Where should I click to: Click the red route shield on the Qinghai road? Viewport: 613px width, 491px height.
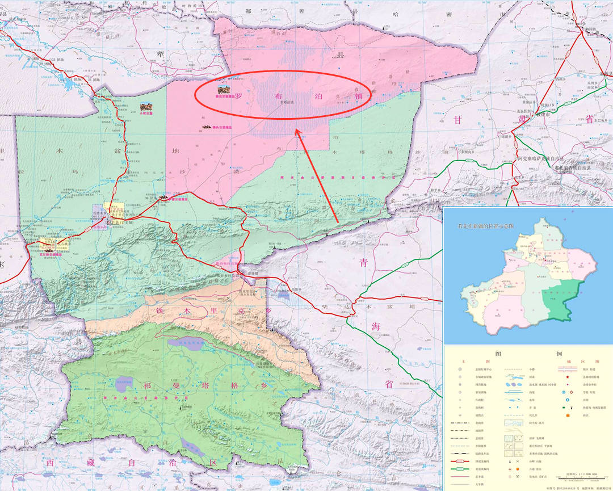point(424,298)
